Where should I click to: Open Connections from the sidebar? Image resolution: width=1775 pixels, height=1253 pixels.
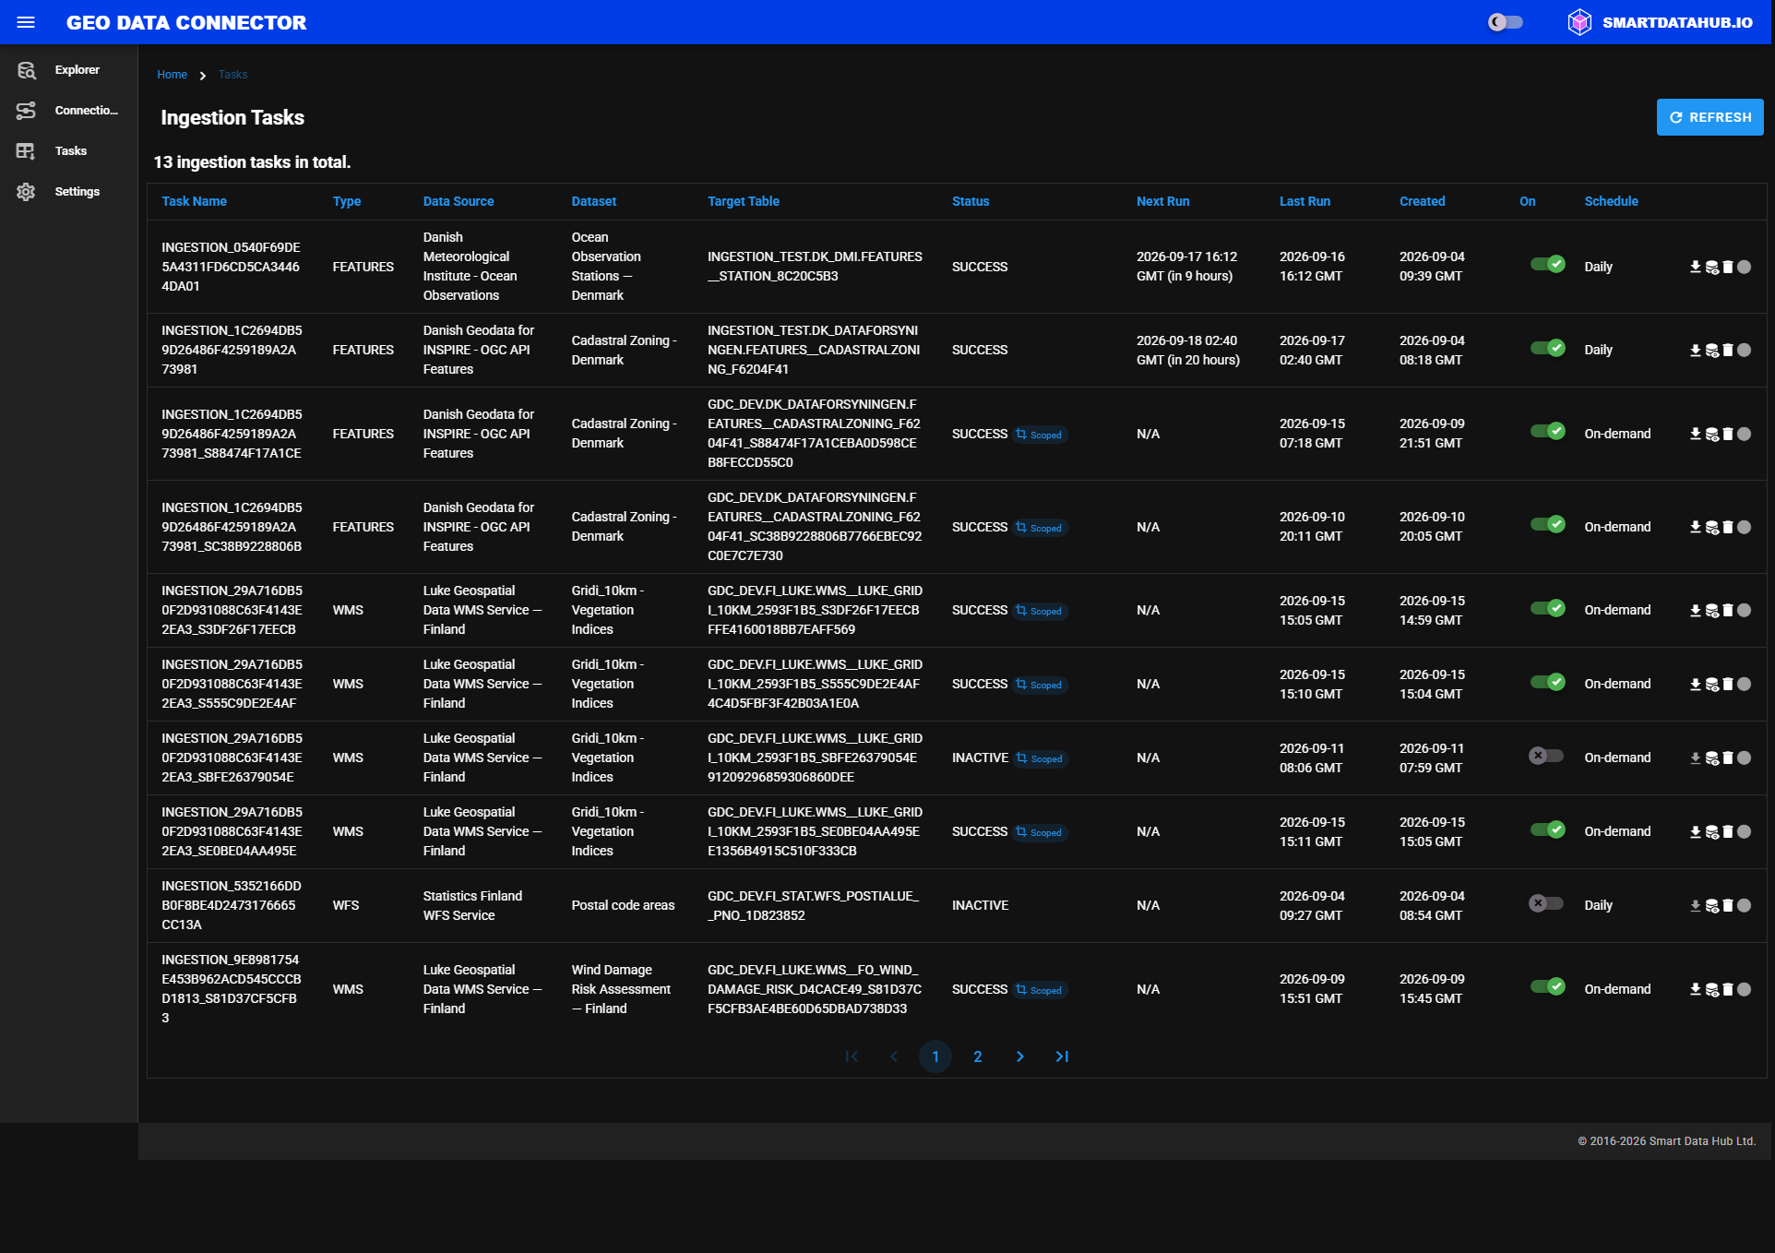click(69, 111)
